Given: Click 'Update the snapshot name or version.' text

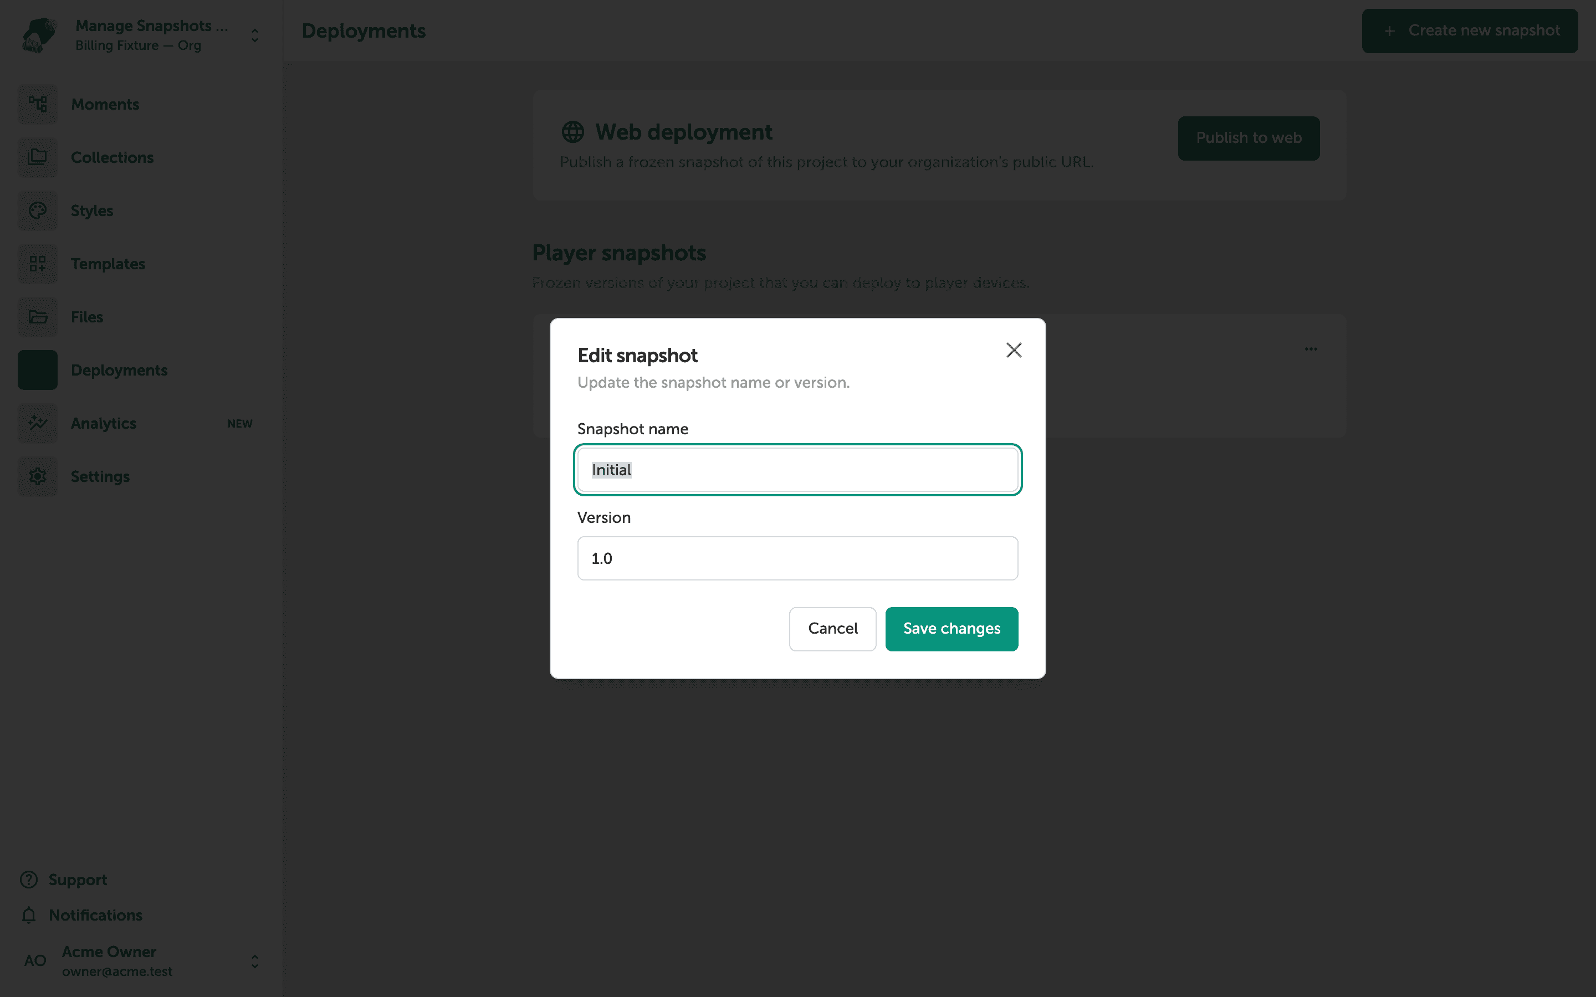Looking at the screenshot, I should click(714, 382).
